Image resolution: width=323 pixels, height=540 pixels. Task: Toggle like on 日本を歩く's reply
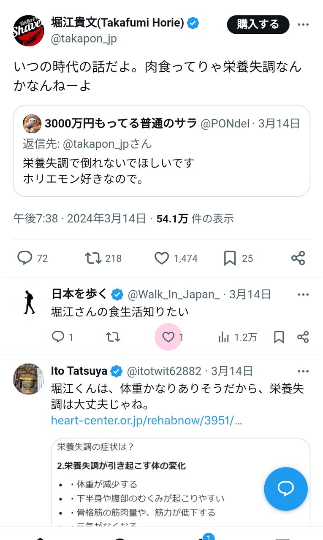click(168, 337)
